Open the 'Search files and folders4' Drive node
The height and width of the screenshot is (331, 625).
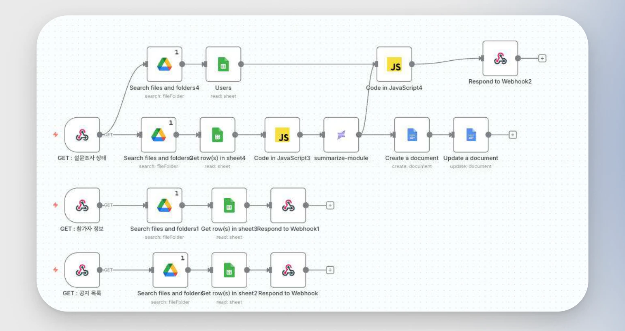(164, 64)
